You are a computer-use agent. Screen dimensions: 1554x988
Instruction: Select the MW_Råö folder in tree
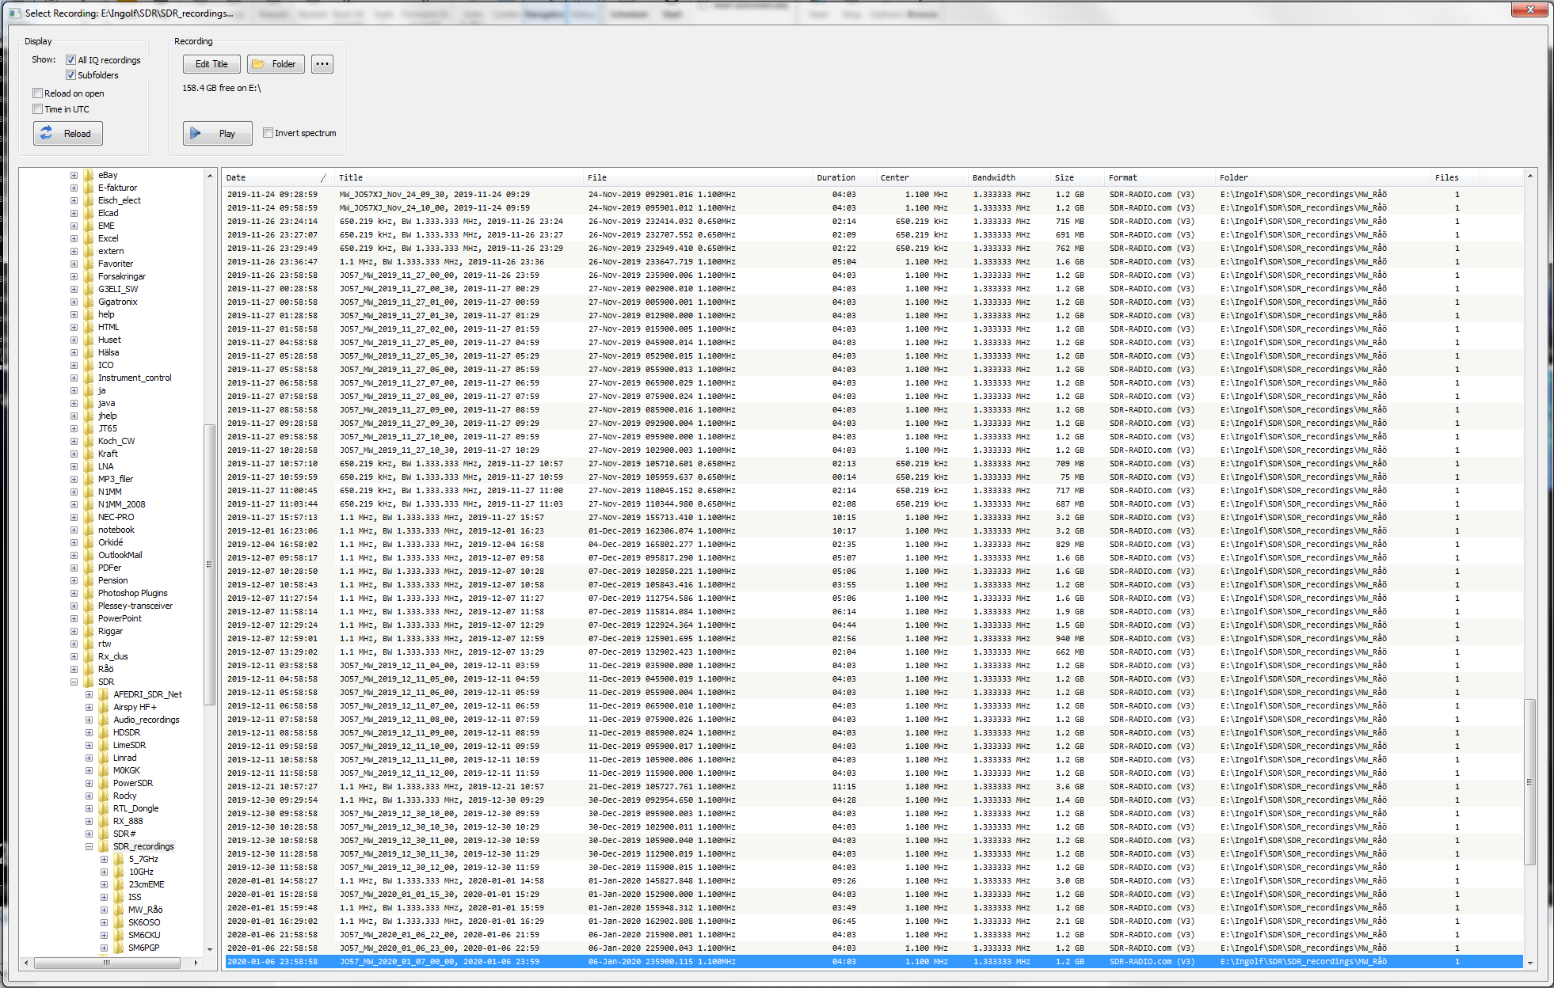145,910
